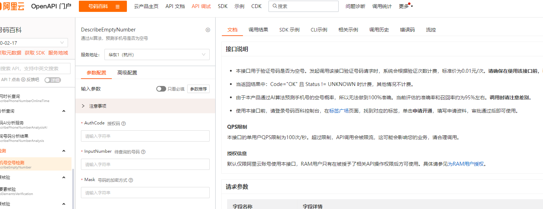Click the QPS限制 heading
The width and height of the screenshot is (543, 209).
point(237,127)
